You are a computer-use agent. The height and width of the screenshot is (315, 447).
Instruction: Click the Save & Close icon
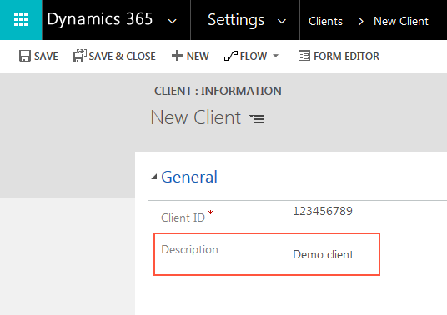(x=79, y=56)
